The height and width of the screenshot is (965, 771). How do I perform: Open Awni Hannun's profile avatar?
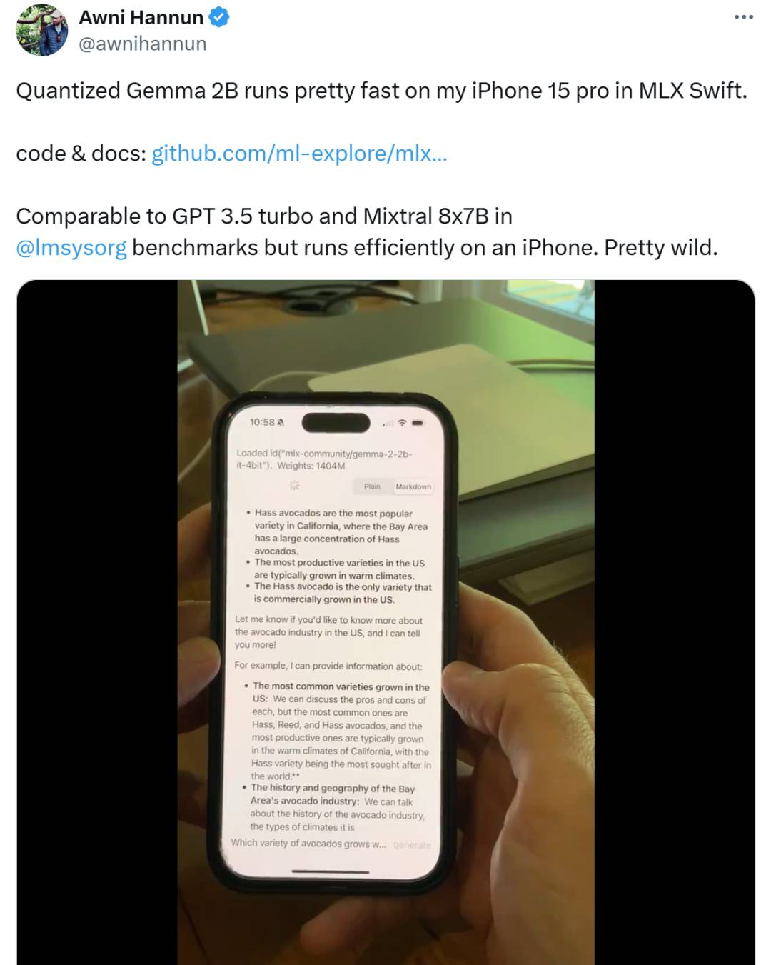click(x=42, y=31)
